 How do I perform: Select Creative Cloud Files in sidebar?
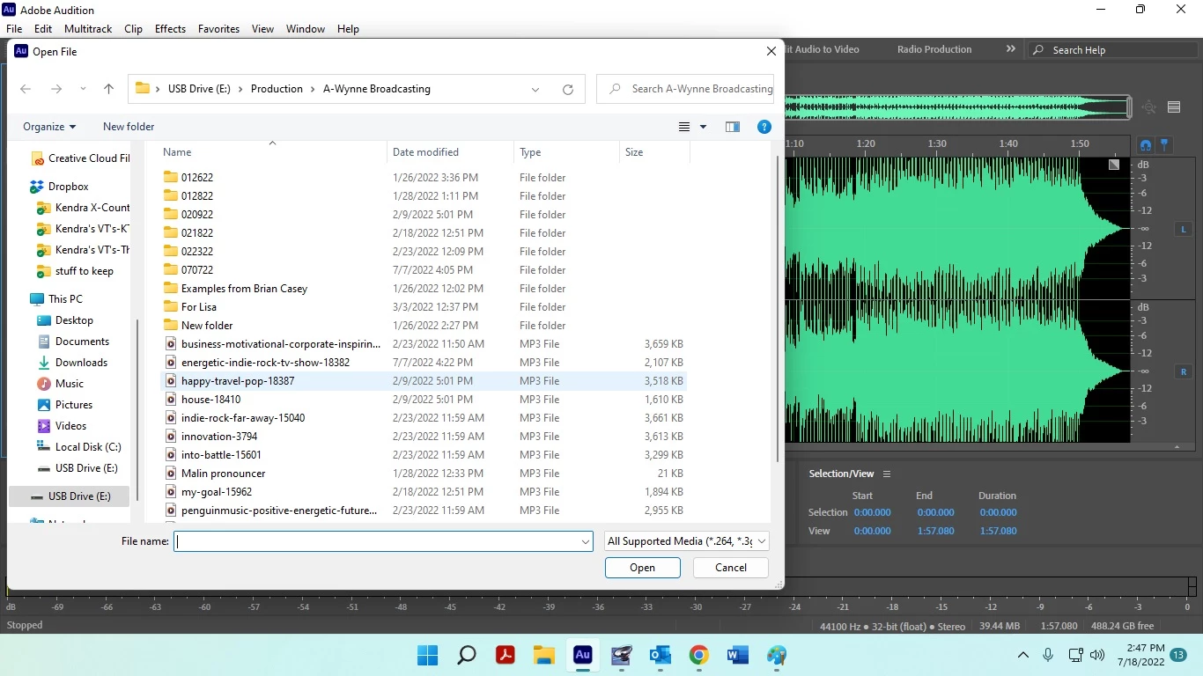click(80, 158)
